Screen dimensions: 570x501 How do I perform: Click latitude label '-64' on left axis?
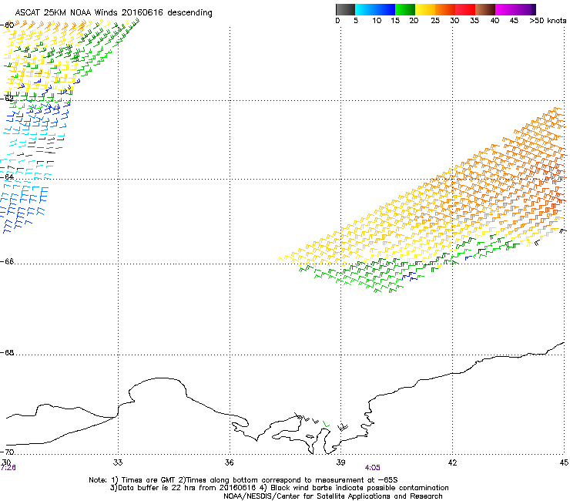coord(7,177)
